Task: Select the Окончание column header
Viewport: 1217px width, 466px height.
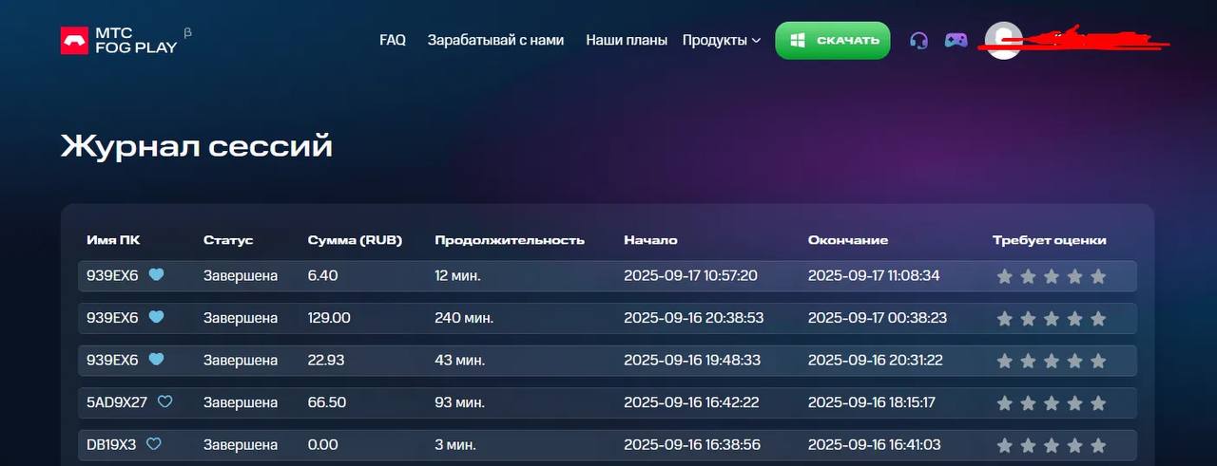Action: (848, 240)
